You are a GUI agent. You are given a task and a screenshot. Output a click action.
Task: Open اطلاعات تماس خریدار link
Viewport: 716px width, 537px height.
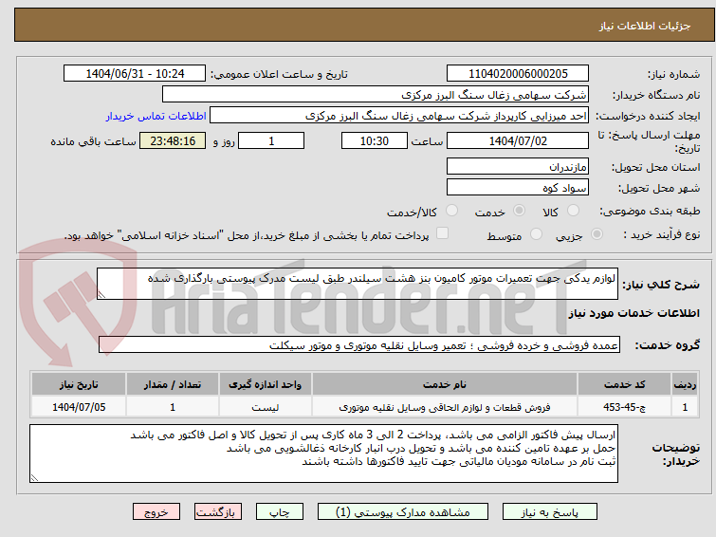pos(156,116)
